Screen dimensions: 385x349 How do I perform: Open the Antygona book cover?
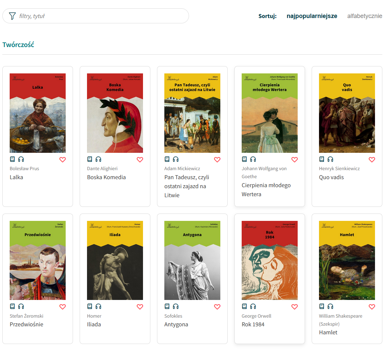pyautogui.click(x=192, y=260)
